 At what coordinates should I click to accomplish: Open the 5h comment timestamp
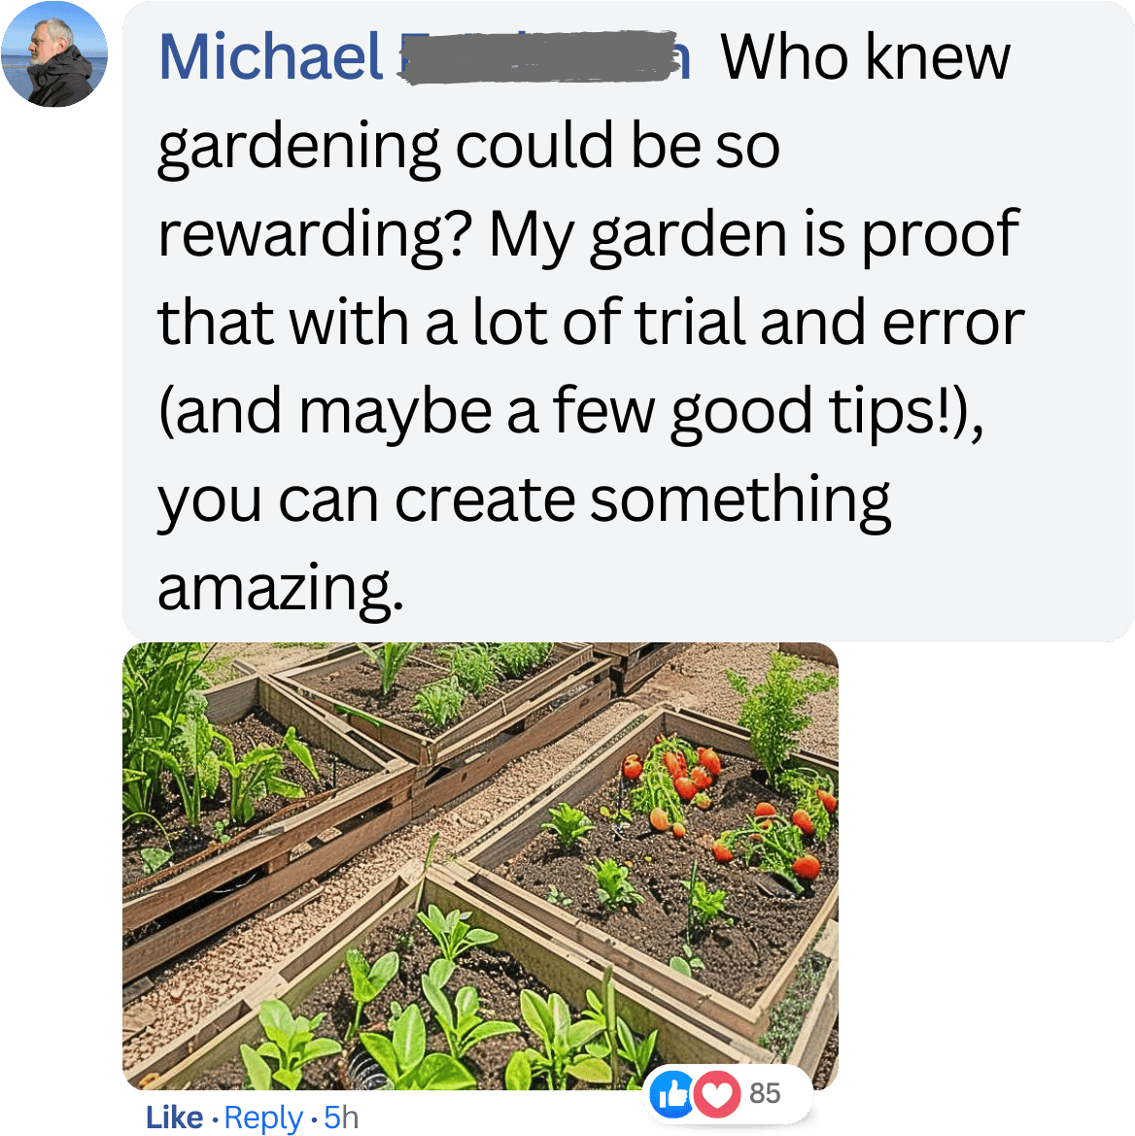(x=341, y=1118)
